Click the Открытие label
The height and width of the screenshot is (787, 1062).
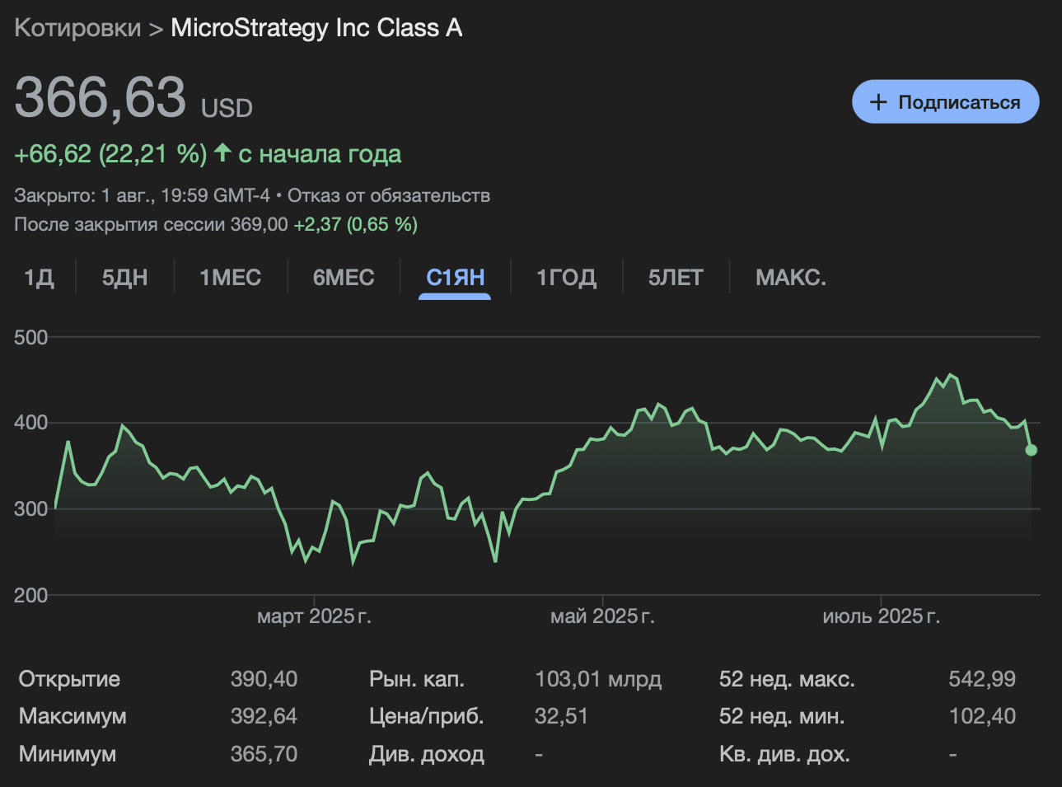point(69,679)
